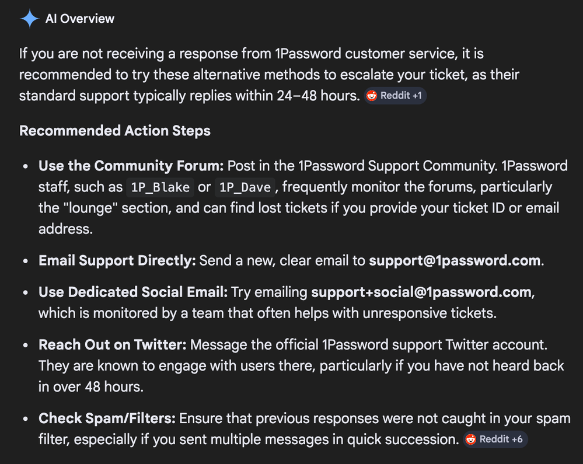Click the AI Overview sparkle icon

pos(29,19)
